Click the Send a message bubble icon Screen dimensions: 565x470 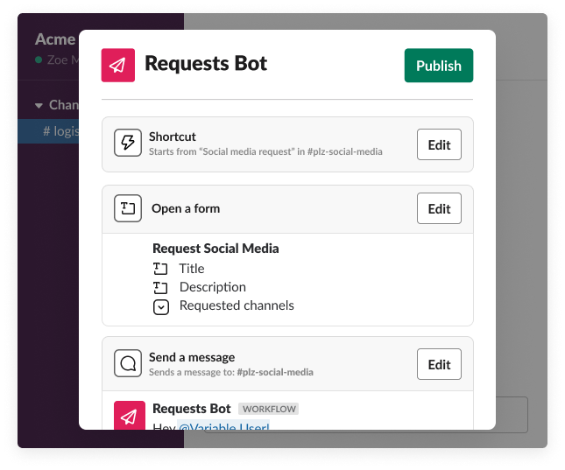[128, 363]
